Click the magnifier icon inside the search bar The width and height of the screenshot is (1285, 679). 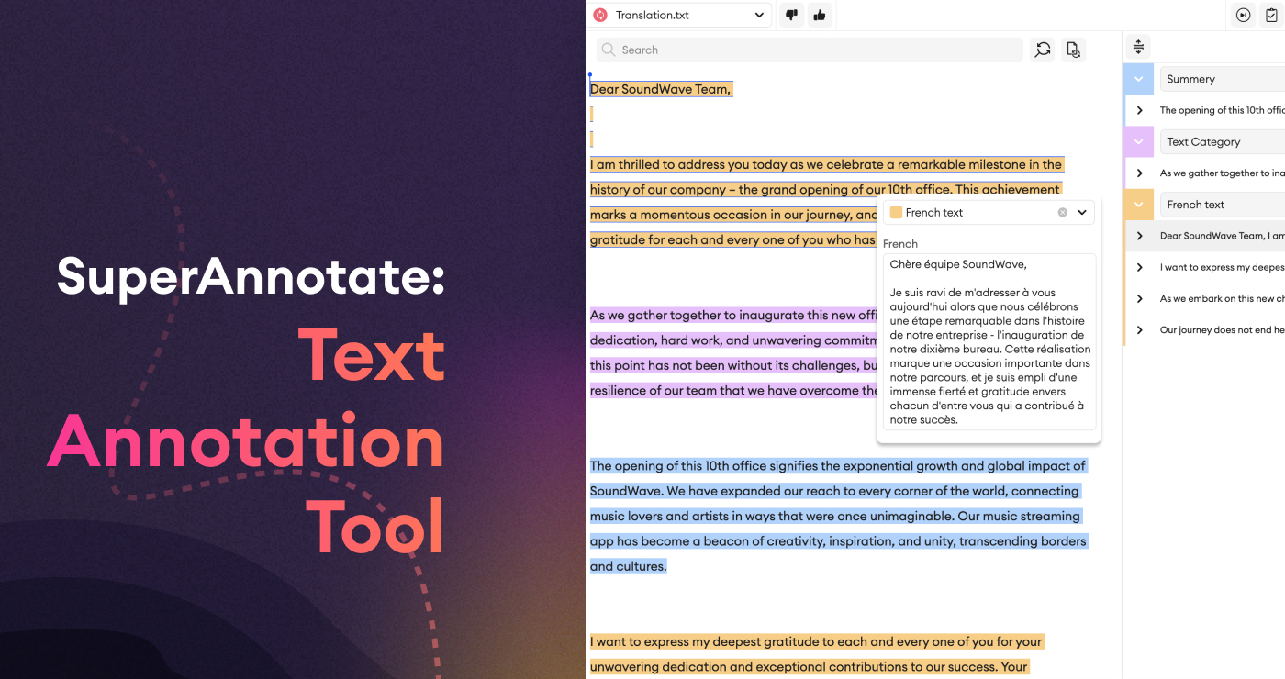pyautogui.click(x=609, y=49)
